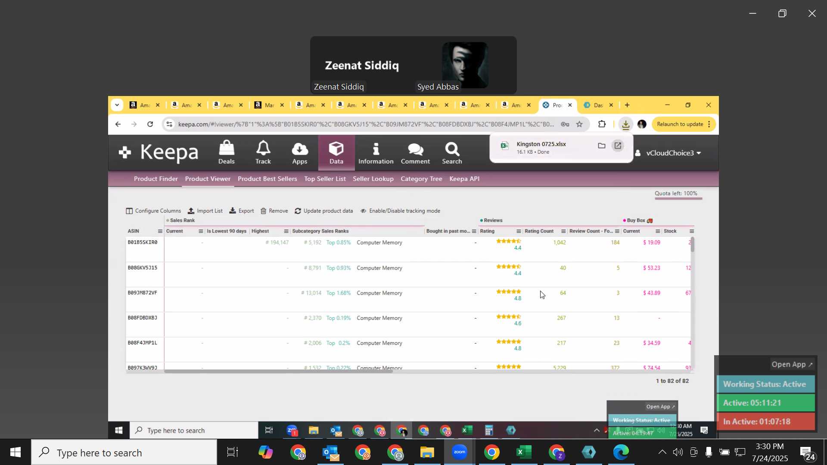The image size is (827, 465).
Task: Open Zoom from Windows taskbar
Action: 460,452
